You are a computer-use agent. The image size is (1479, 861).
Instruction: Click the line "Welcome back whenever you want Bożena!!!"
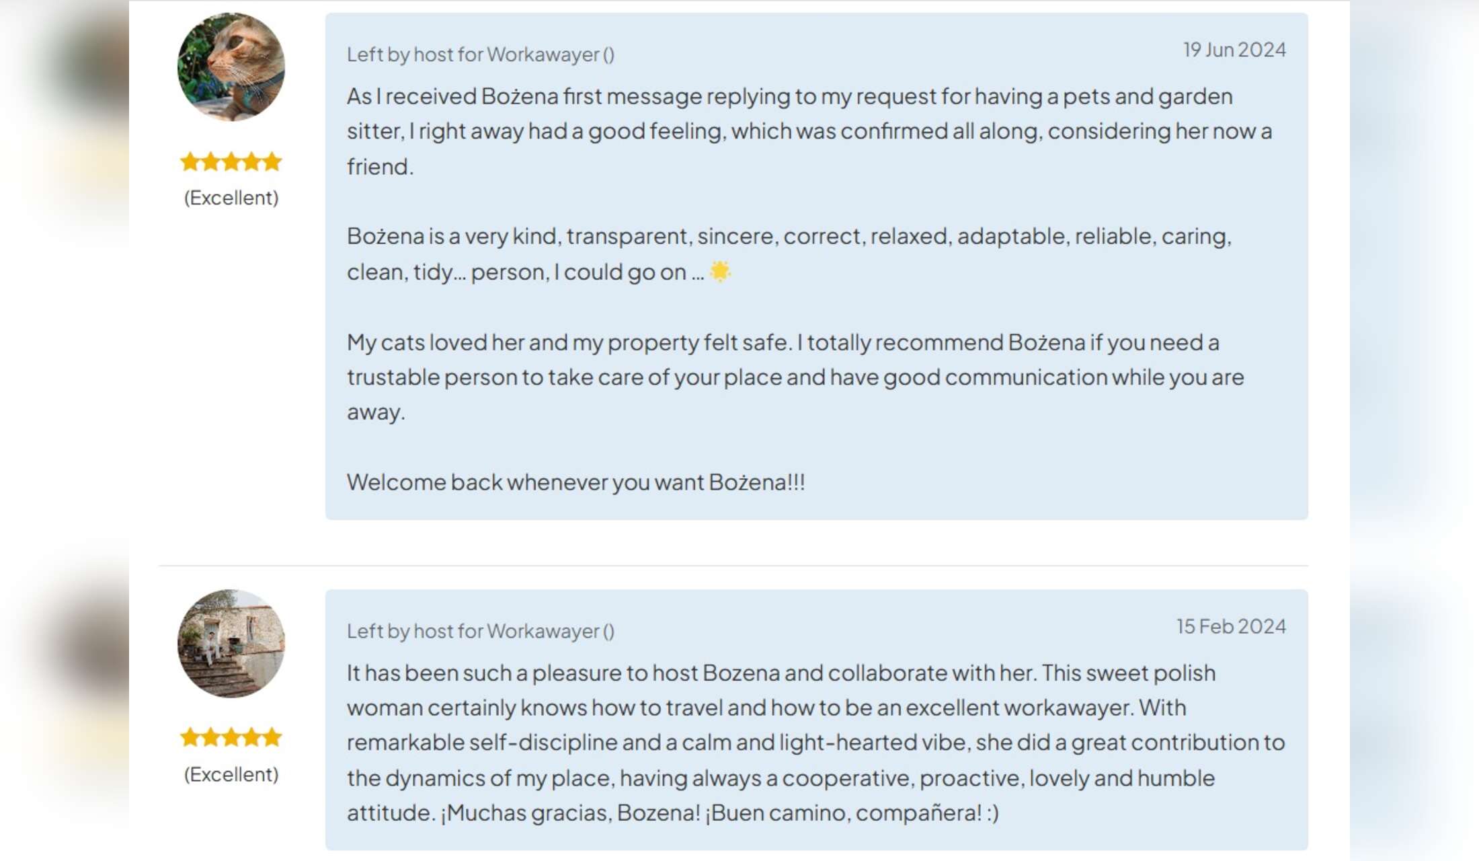point(575,482)
